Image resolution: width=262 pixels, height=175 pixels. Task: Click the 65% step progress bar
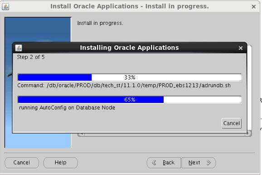(x=130, y=100)
